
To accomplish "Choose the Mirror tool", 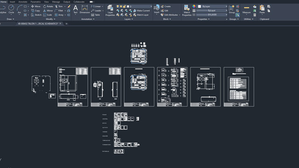I will (x=48, y=11).
